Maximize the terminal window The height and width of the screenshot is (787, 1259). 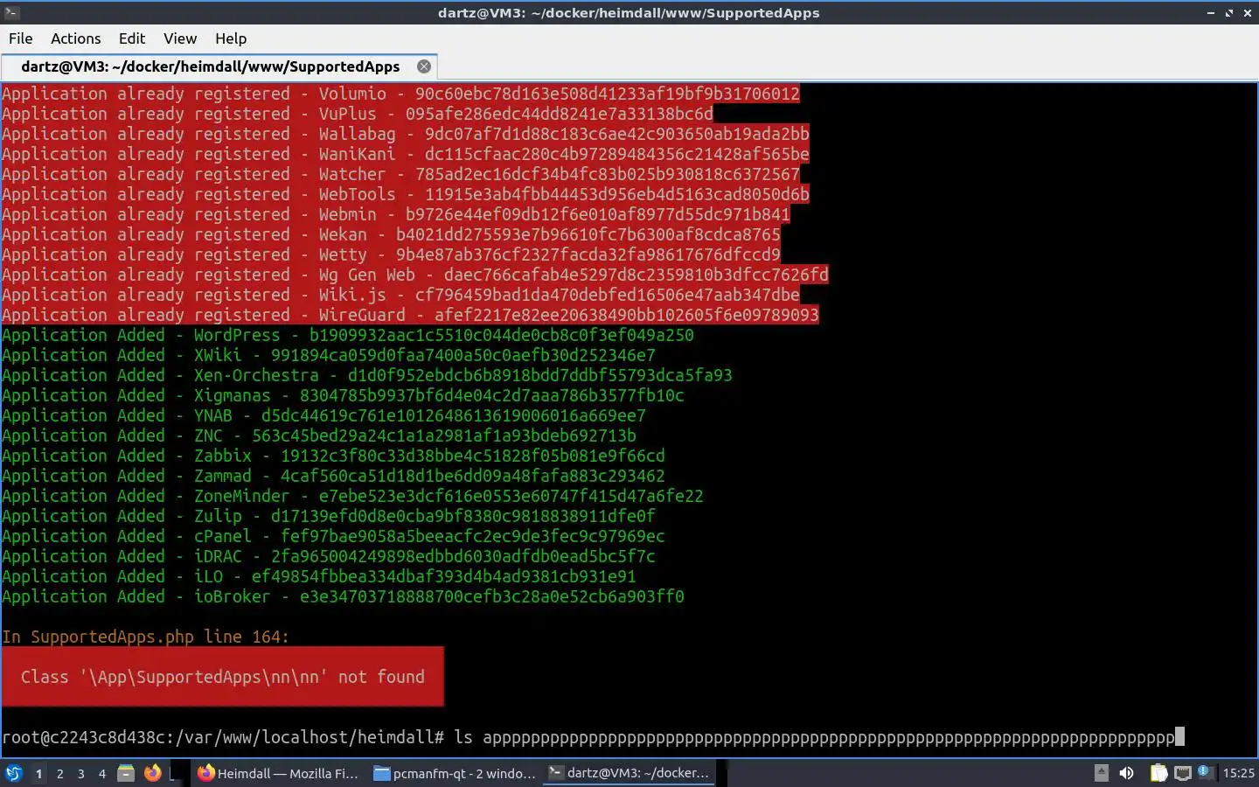click(1228, 12)
